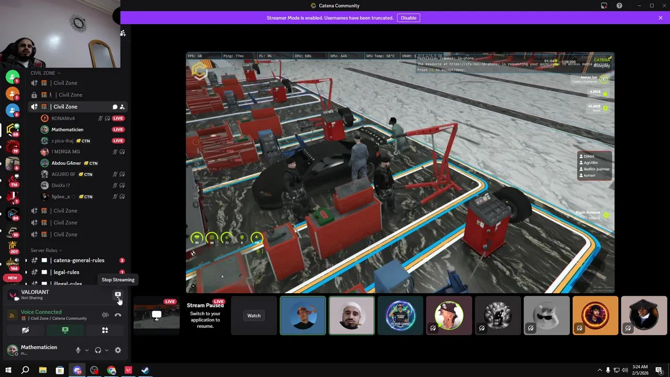
Task: Open the NEW badge server item
Action: pos(13,278)
